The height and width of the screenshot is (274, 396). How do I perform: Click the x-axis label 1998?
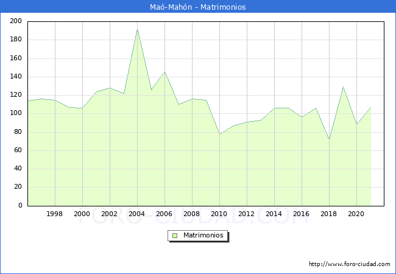coord(55,214)
